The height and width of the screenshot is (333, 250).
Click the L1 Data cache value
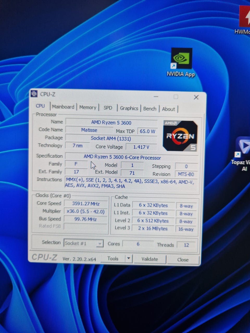click(153, 205)
